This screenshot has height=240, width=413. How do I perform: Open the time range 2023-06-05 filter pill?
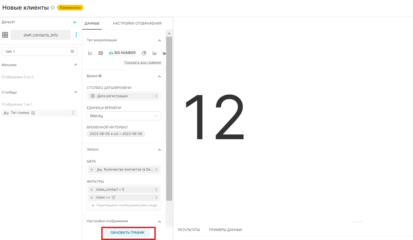tap(116, 134)
